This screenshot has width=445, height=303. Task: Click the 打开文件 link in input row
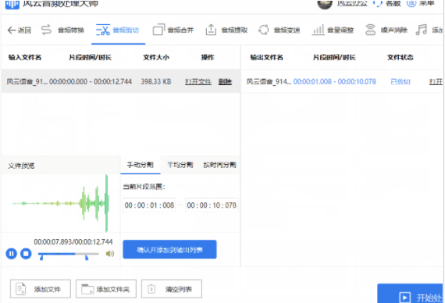click(198, 82)
